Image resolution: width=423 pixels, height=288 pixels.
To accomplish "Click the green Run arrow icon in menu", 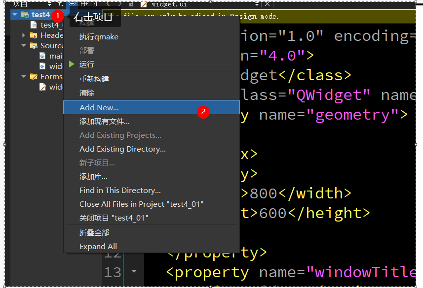I will pos(72,64).
